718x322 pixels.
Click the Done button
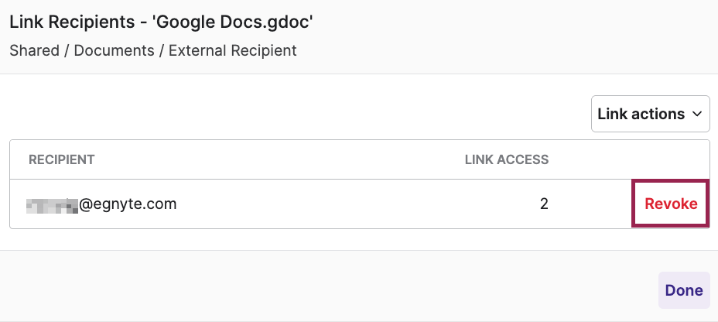click(x=684, y=290)
